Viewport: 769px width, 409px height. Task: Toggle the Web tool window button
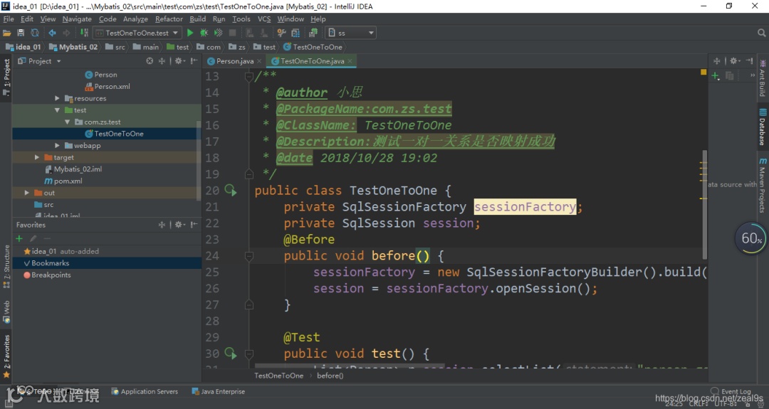click(x=6, y=312)
